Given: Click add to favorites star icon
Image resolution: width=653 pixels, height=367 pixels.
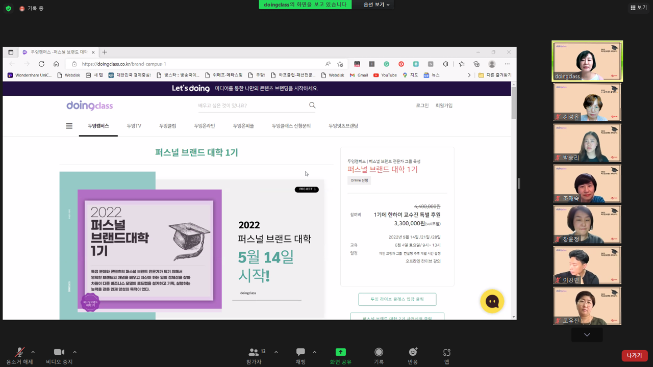Looking at the screenshot, I should click(340, 64).
